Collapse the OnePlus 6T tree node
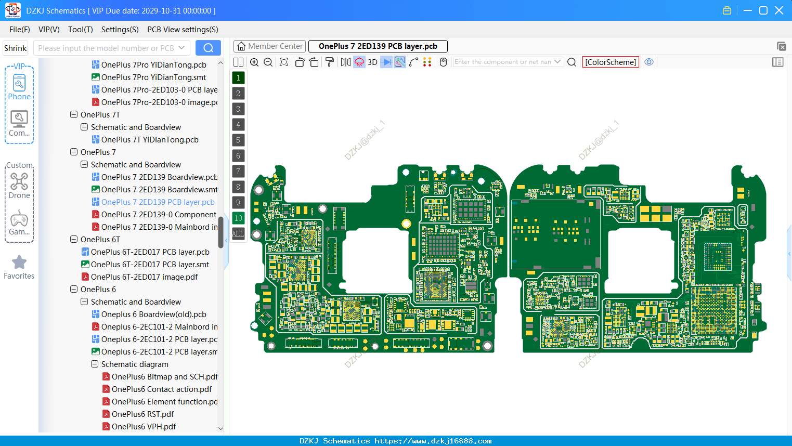This screenshot has width=792, height=446. tap(74, 239)
